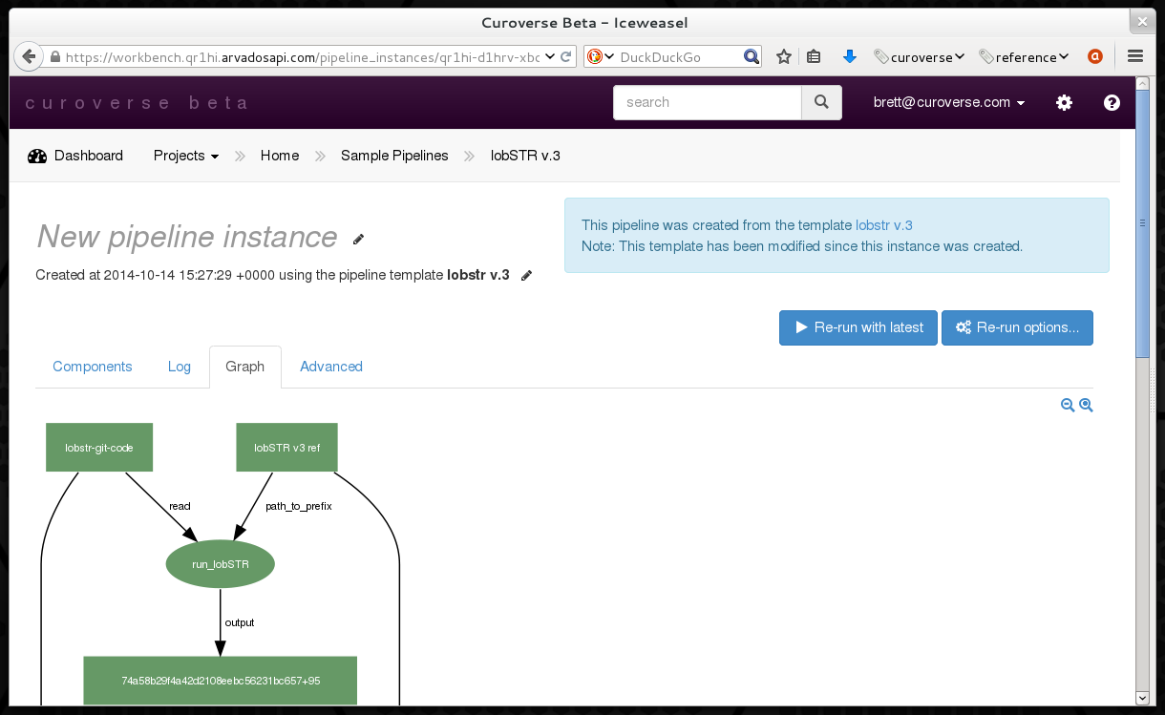1165x715 pixels.
Task: Open the Firefox hamburger menu
Action: pyautogui.click(x=1135, y=57)
